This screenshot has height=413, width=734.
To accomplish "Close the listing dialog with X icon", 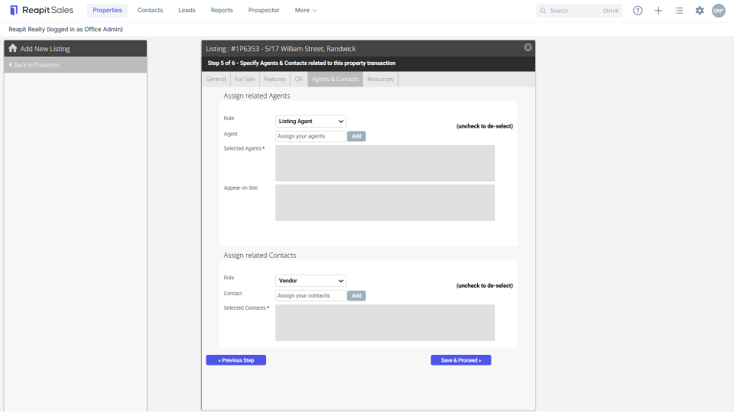I will tap(528, 47).
